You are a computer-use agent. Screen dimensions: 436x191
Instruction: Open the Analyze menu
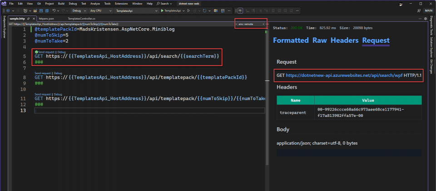pyautogui.click(x=95, y=4)
